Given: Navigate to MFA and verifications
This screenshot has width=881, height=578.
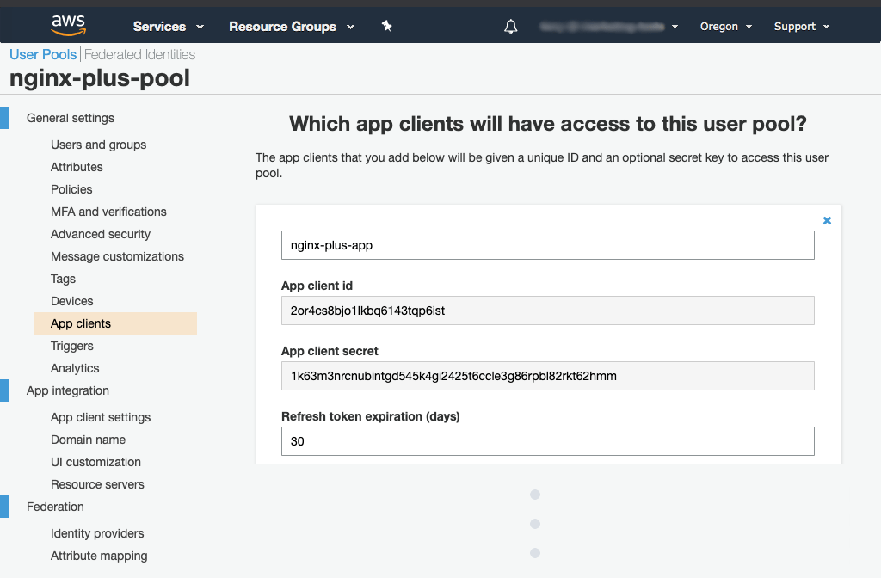Looking at the screenshot, I should tap(108, 212).
